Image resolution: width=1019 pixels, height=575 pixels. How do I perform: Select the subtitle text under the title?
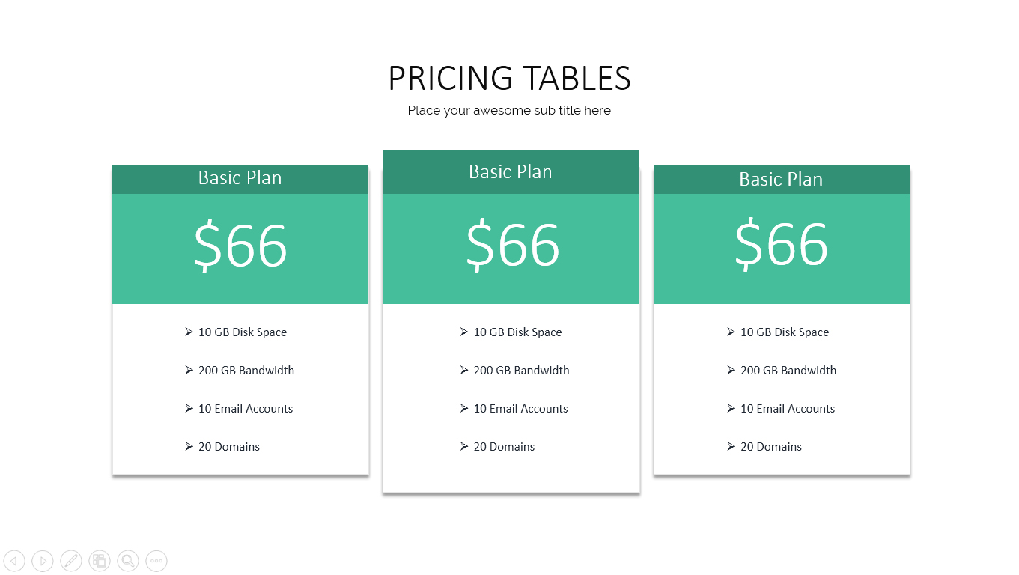tap(509, 110)
